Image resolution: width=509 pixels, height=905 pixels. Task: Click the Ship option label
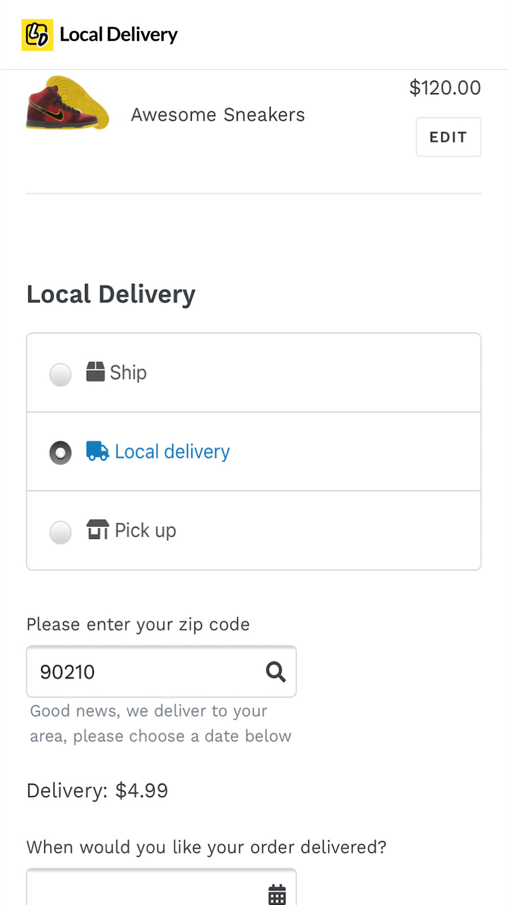click(128, 373)
